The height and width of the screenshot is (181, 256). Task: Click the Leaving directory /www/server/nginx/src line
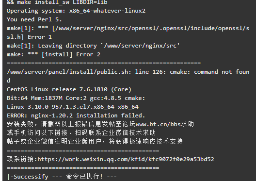(x=93, y=46)
